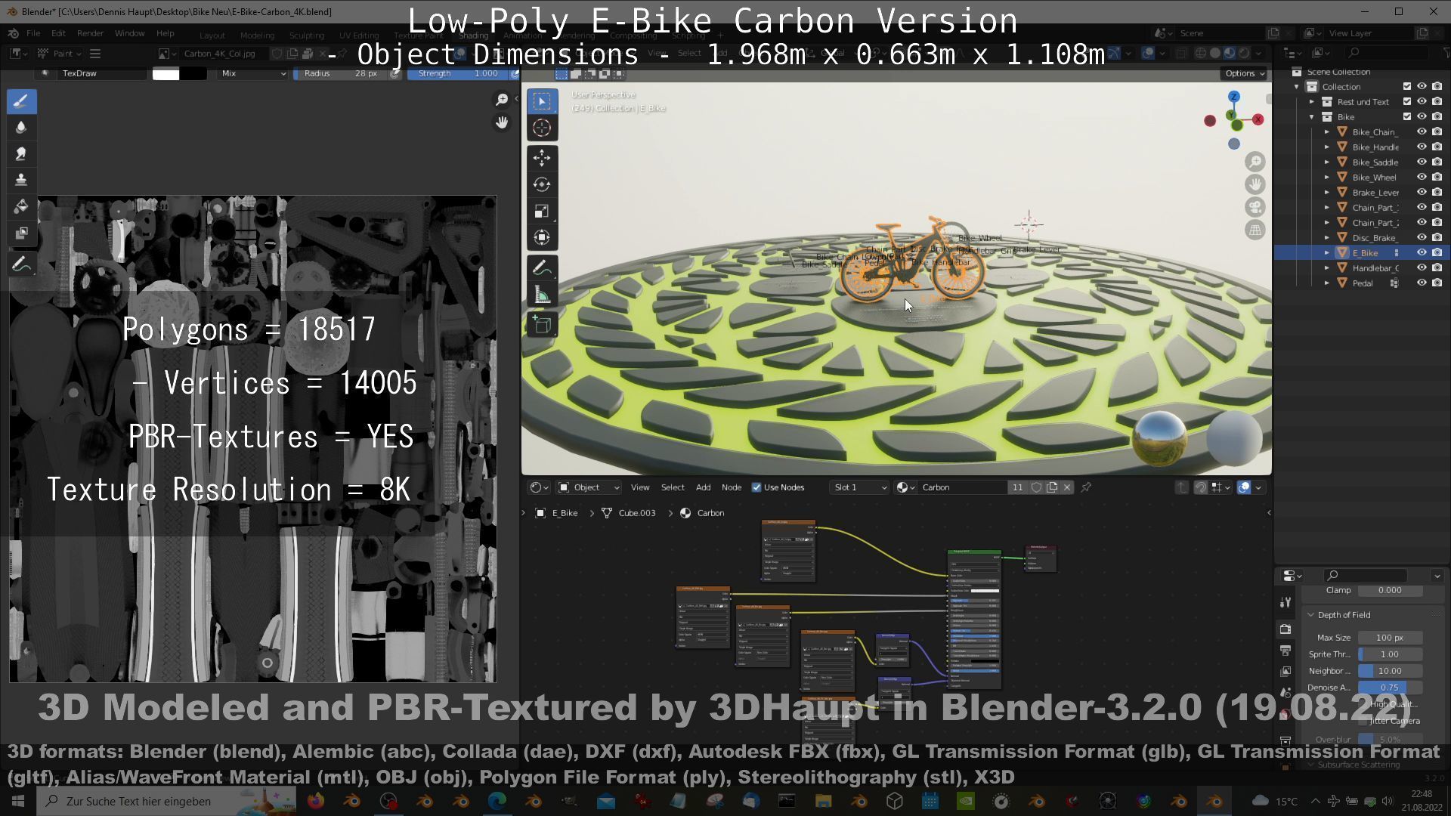Click the white primary color swatch

[166, 73]
